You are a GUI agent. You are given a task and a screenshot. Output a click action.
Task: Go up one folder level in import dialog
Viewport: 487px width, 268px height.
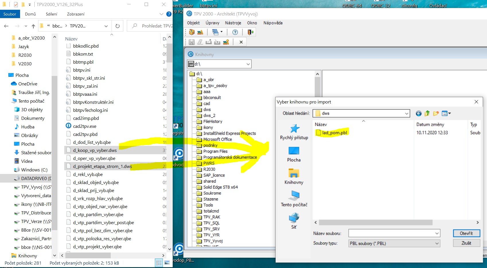tap(427, 114)
